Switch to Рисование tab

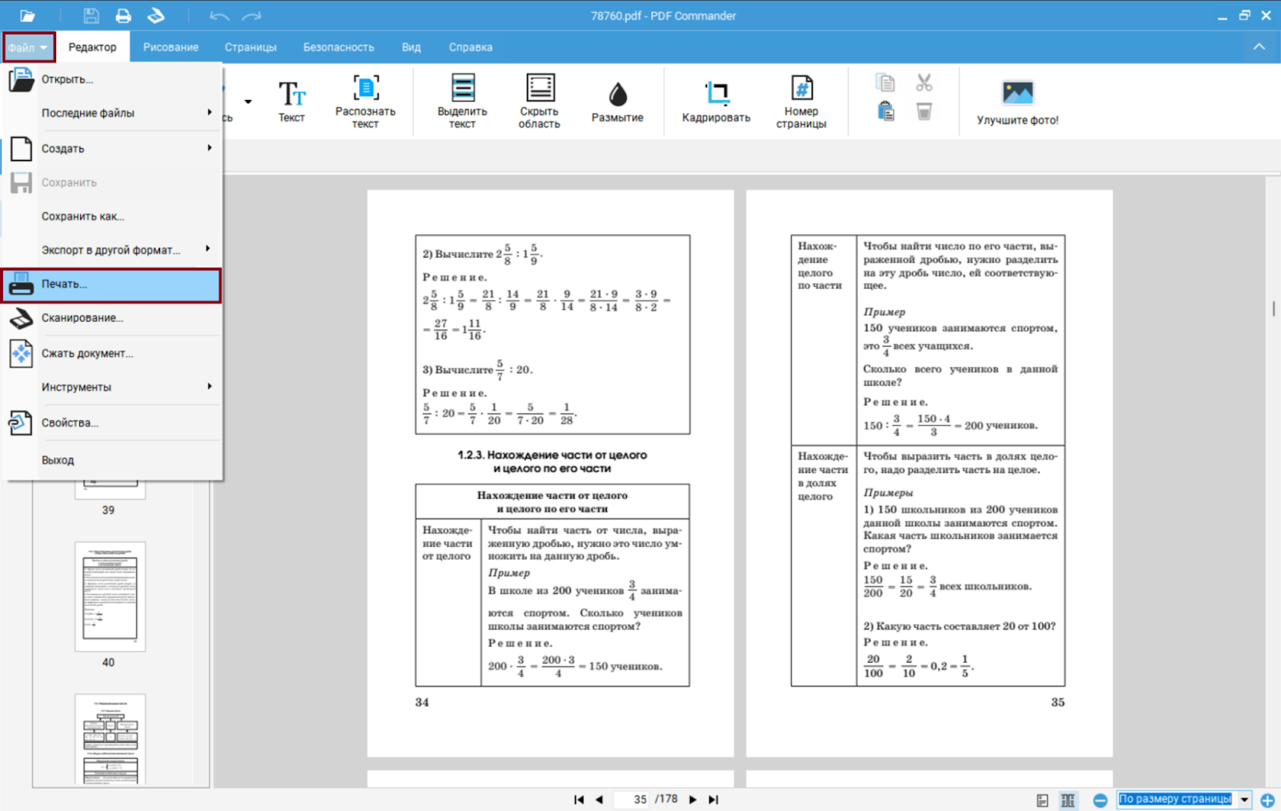[x=171, y=47]
